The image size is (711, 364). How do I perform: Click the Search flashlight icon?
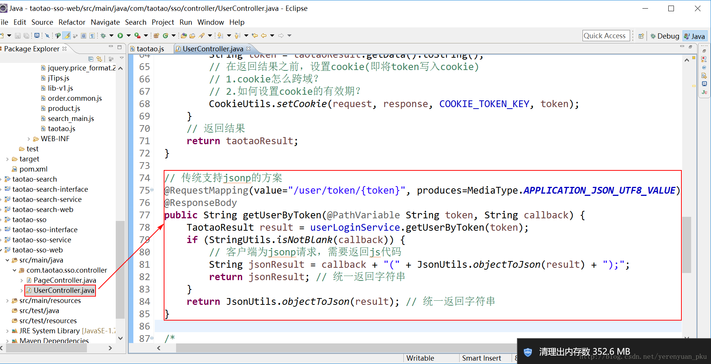pyautogui.click(x=202, y=36)
